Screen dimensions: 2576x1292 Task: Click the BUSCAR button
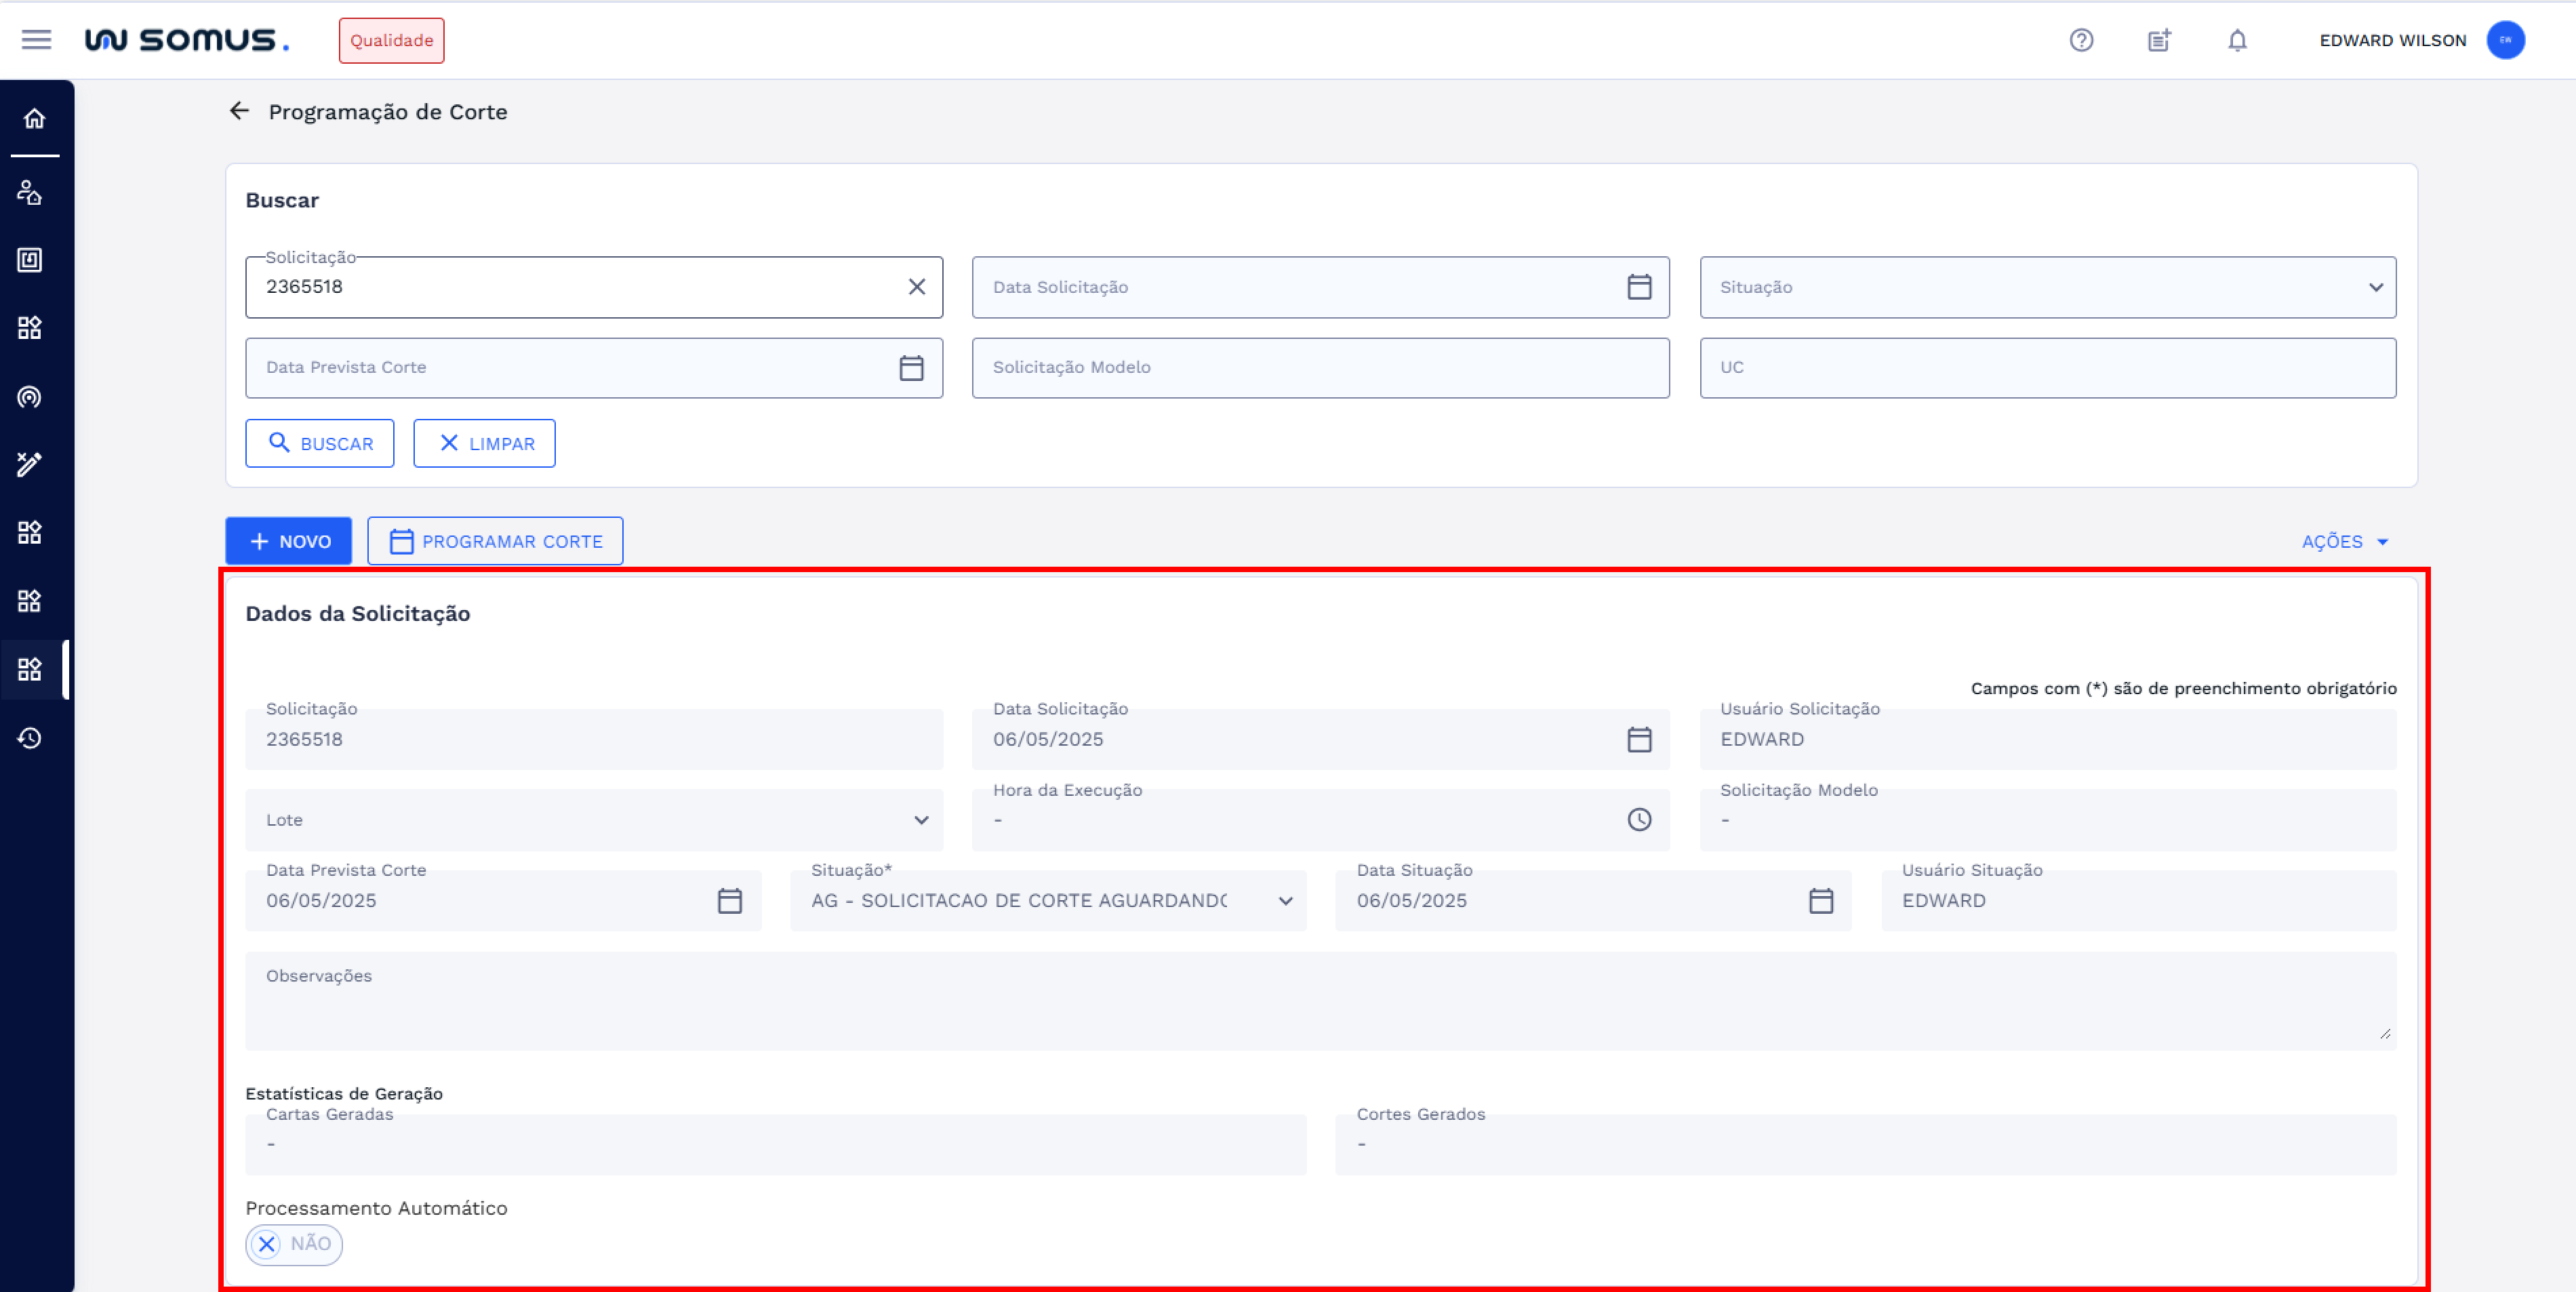[320, 444]
